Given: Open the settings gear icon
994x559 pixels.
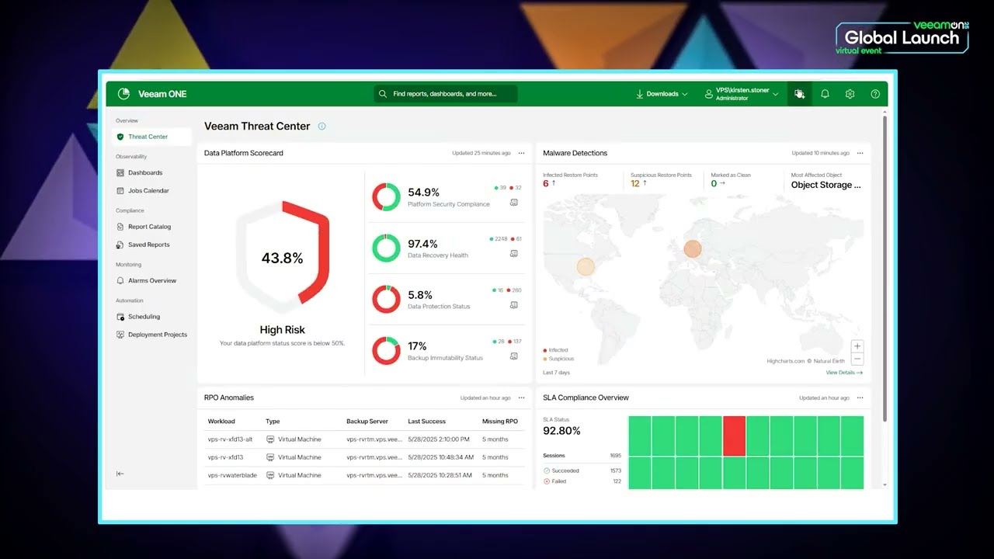Looking at the screenshot, I should pyautogui.click(x=850, y=94).
